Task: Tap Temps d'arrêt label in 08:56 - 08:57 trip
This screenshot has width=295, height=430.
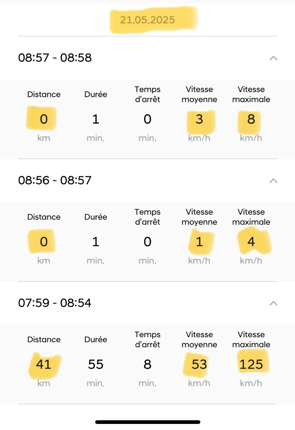Action: (147, 217)
